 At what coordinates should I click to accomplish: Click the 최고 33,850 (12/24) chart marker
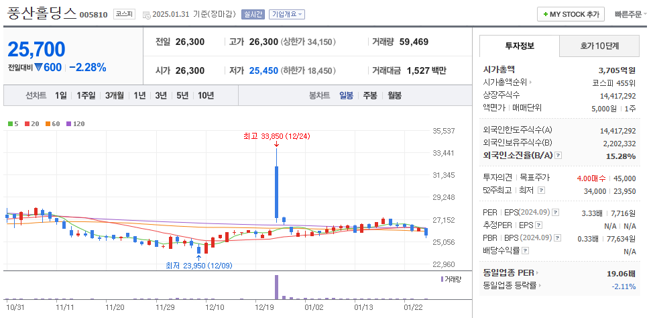pos(277,136)
